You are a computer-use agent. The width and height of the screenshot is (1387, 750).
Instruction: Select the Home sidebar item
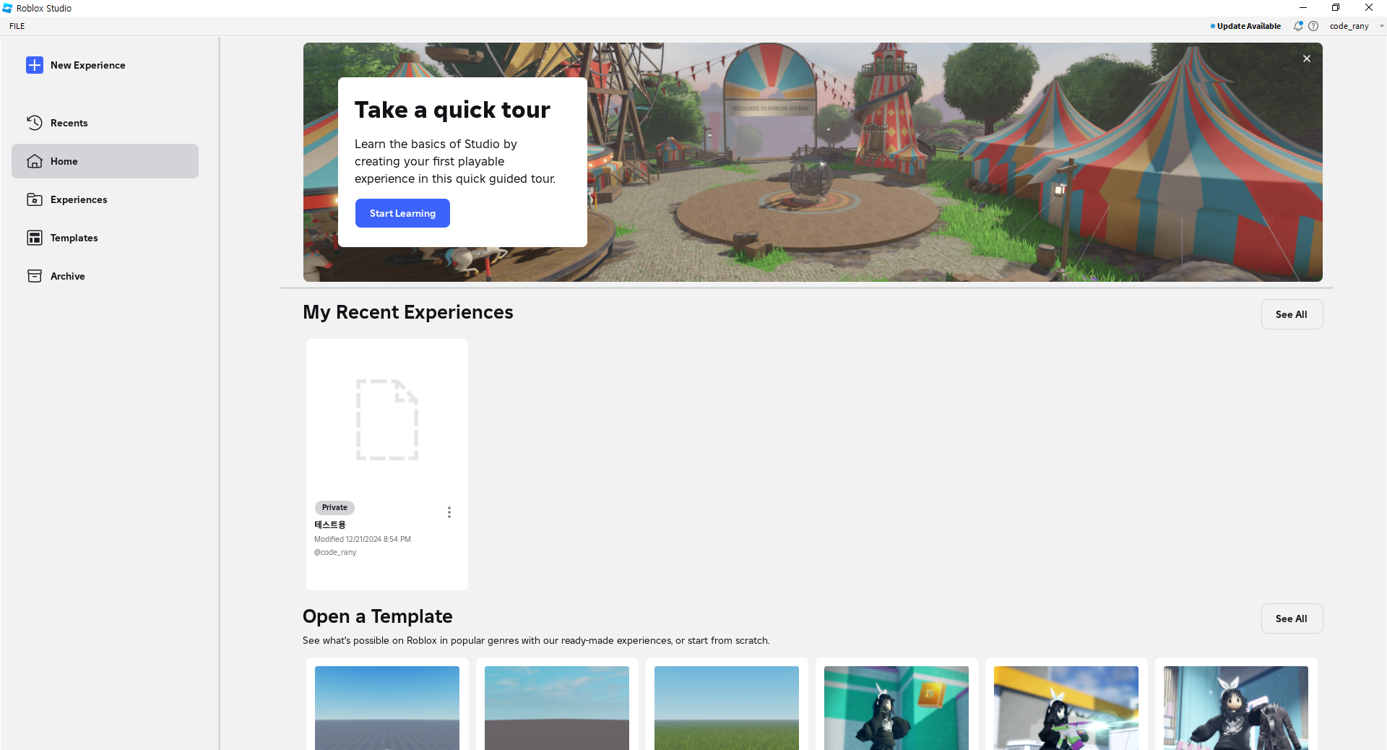pos(105,161)
